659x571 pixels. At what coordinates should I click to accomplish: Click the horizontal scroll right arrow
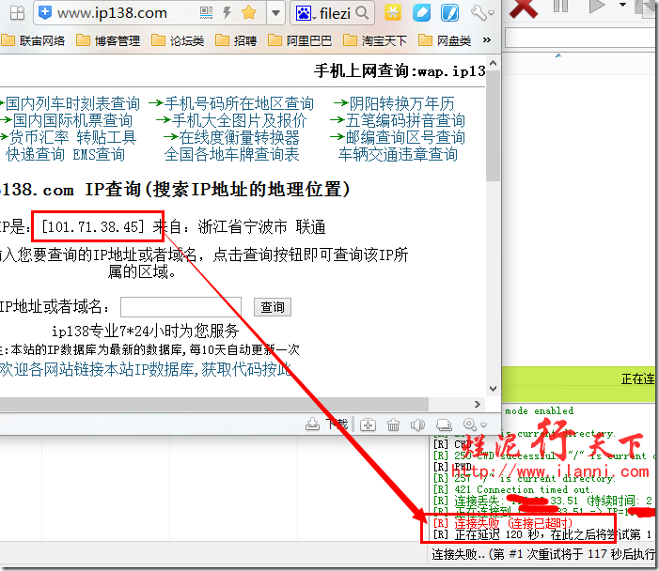click(x=477, y=404)
